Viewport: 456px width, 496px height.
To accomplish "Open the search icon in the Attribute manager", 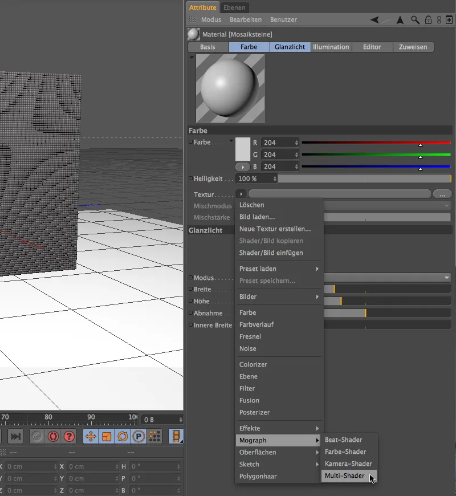I will click(x=414, y=20).
